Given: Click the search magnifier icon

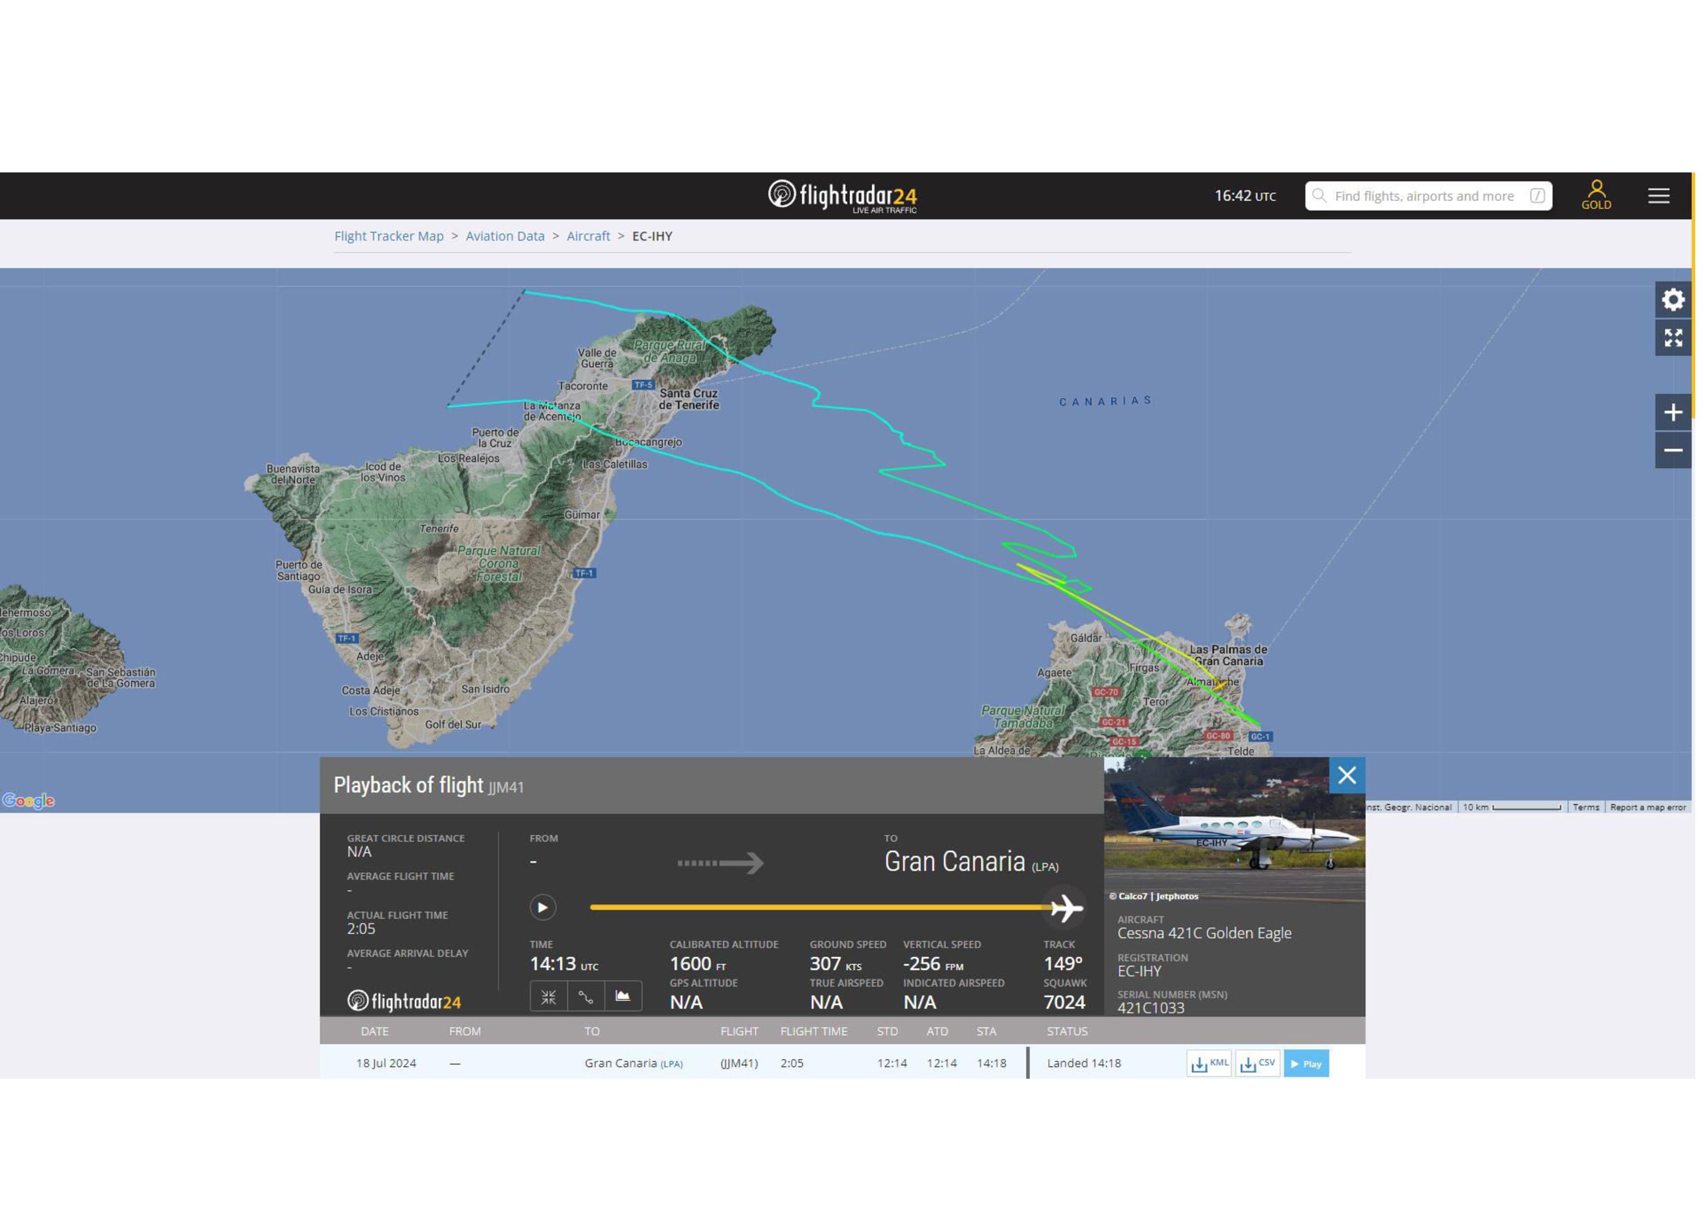Looking at the screenshot, I should click(1319, 196).
